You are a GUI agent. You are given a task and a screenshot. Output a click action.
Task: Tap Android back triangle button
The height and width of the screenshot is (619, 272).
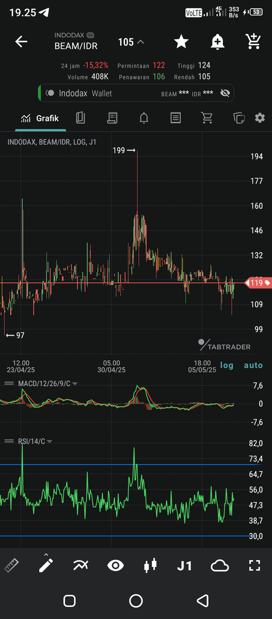pyautogui.click(x=203, y=600)
